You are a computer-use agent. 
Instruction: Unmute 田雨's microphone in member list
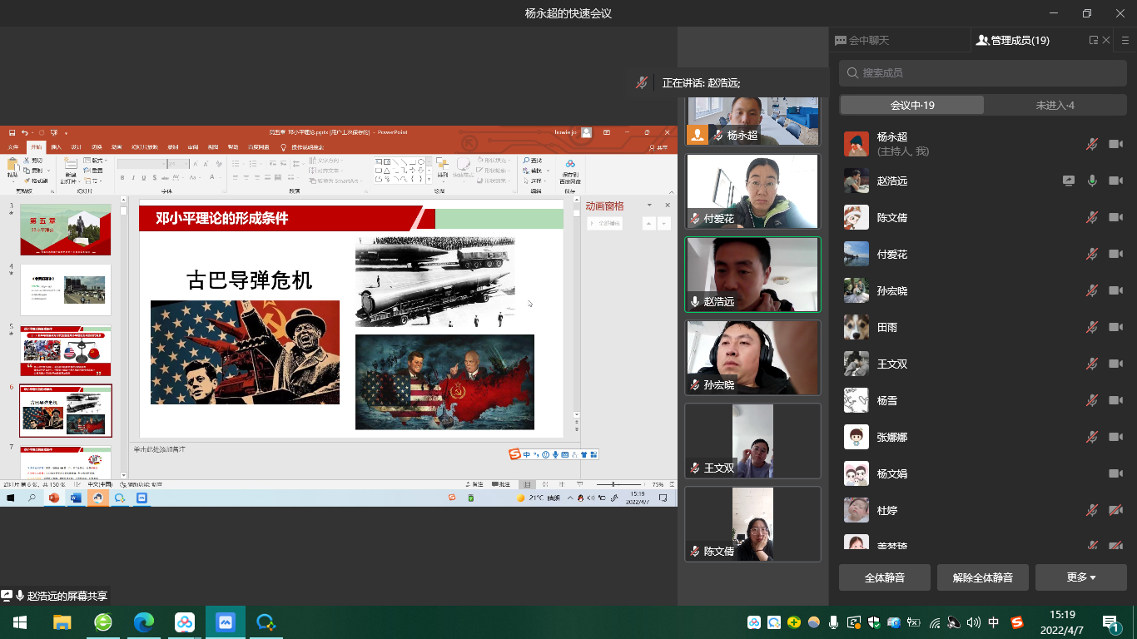click(1092, 327)
